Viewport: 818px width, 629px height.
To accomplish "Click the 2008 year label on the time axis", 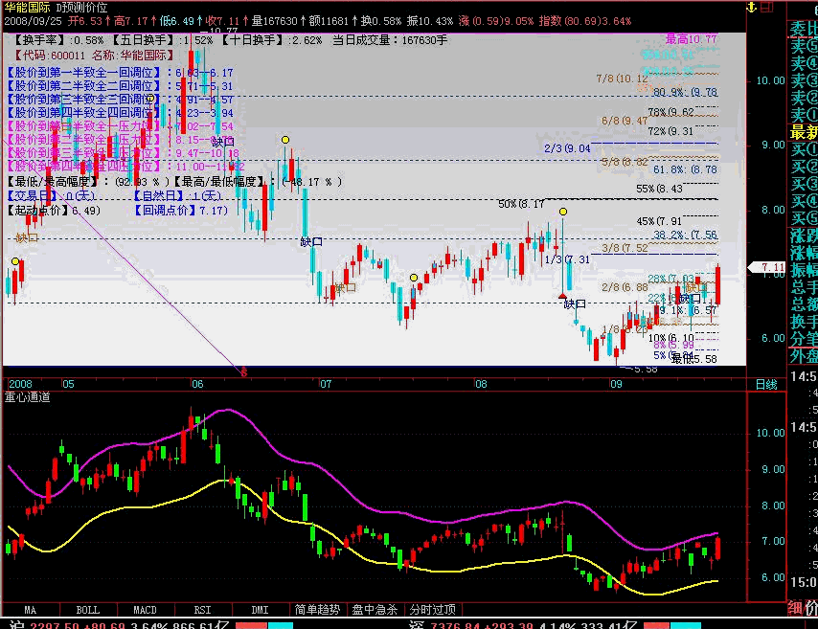I will click(x=20, y=385).
